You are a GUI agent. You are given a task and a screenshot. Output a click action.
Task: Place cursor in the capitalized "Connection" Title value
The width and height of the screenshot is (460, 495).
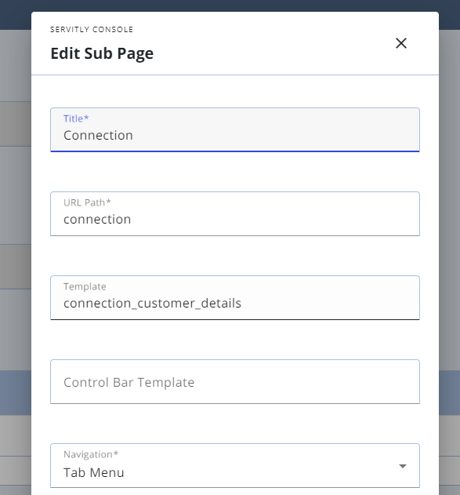(x=98, y=136)
